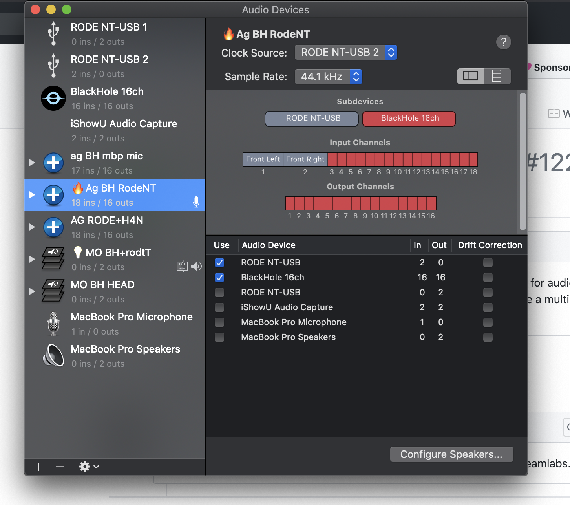Image resolution: width=570 pixels, height=505 pixels.
Task: Expand ag BH mbp mic disclosure triangle
Action: (x=32, y=163)
